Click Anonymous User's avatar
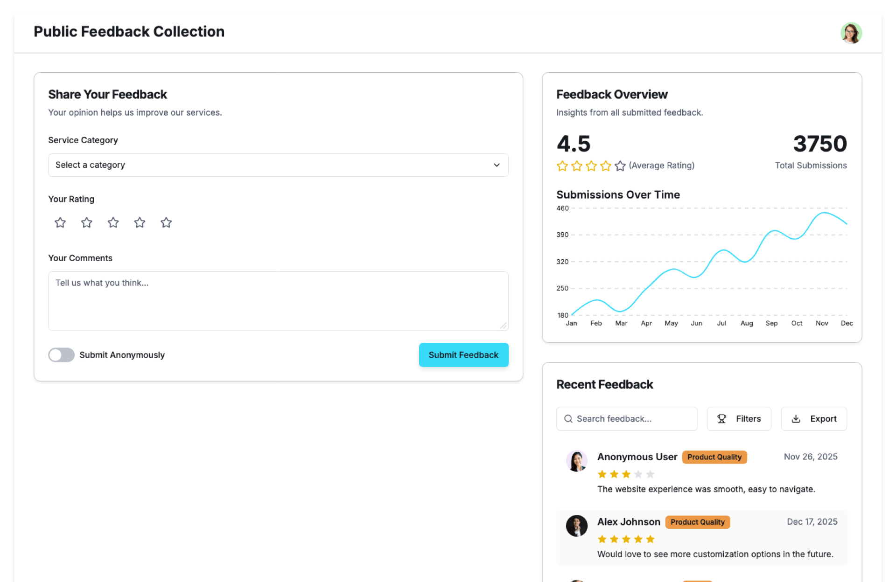896x582 pixels. pyautogui.click(x=577, y=461)
